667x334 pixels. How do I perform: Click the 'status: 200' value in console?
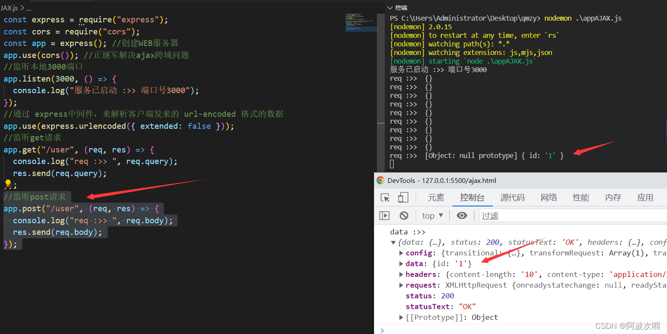tap(430, 296)
